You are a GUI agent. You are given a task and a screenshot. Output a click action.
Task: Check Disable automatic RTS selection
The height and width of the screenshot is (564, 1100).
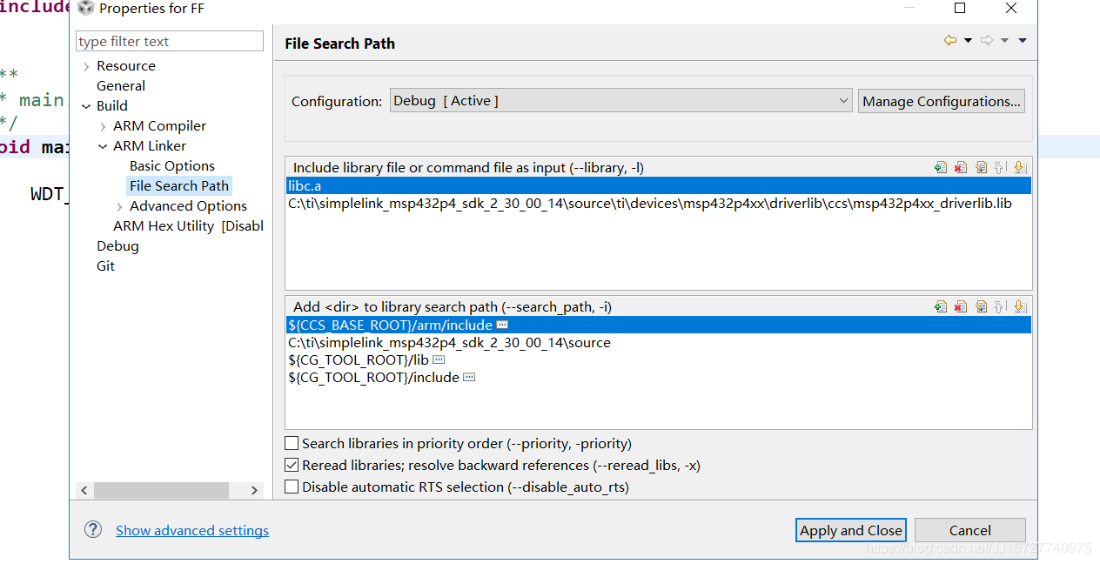coord(292,487)
